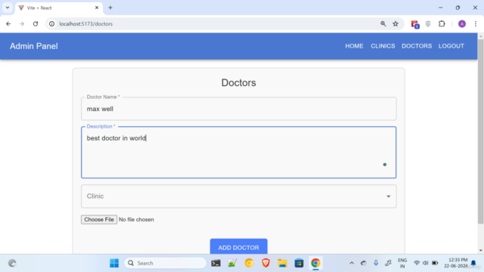Image resolution: width=484 pixels, height=272 pixels.
Task: Show hidden system tray icons
Action: coord(352,263)
